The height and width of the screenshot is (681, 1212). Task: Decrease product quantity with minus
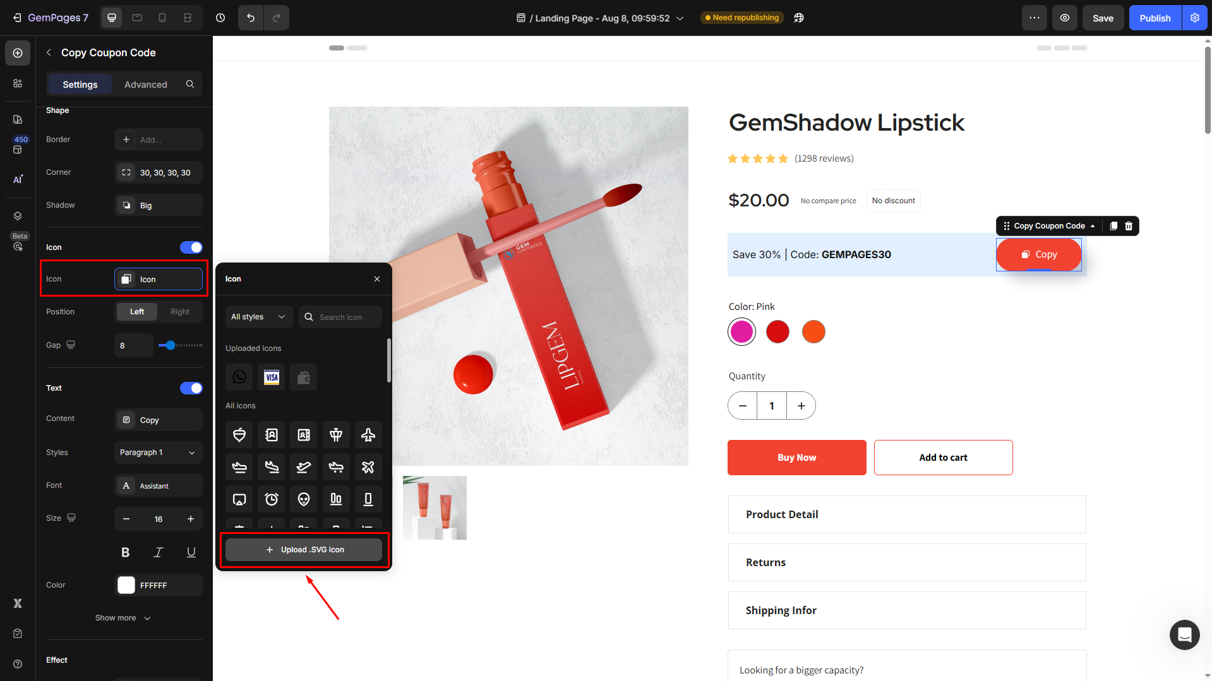(743, 406)
